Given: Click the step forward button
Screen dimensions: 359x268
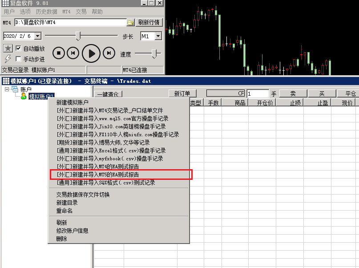Looking at the screenshot, I should click(109, 53).
